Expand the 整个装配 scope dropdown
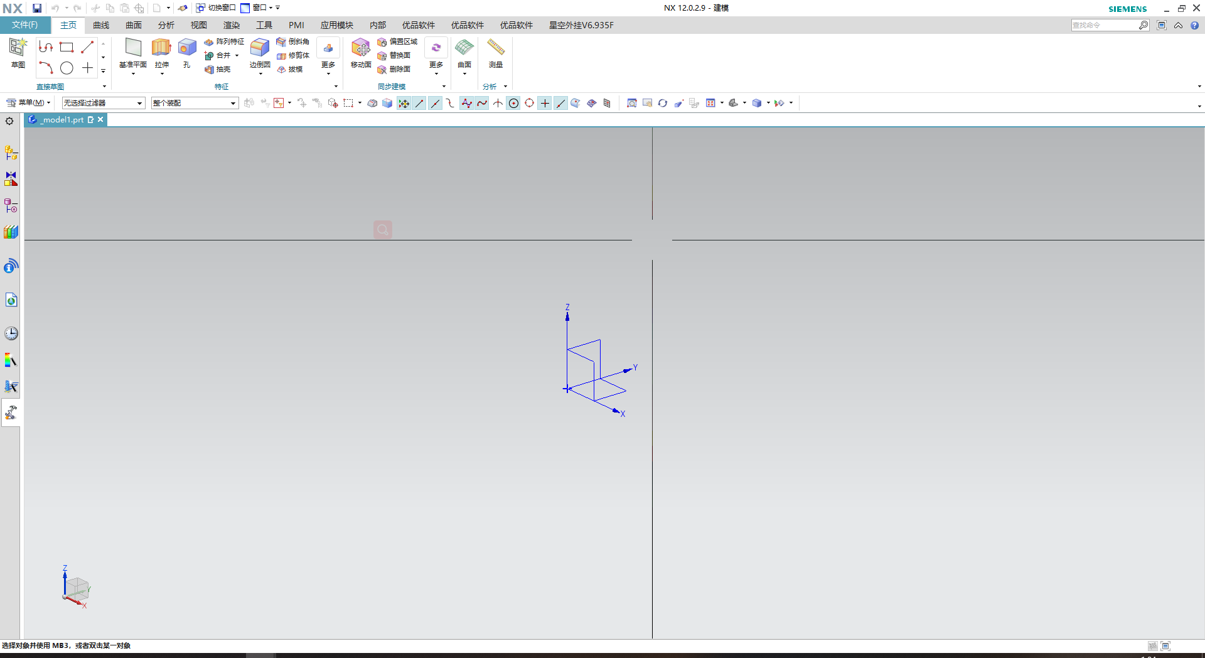Screen dimensions: 1205x658 tap(195, 103)
